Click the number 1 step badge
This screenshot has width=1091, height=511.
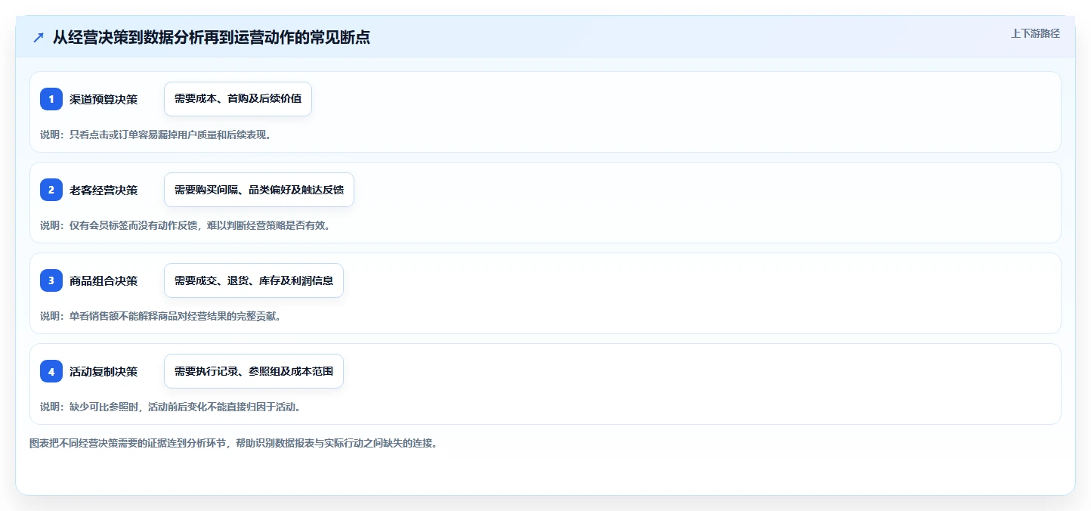coord(51,99)
